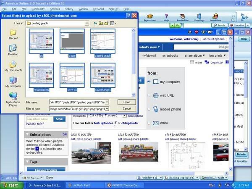This screenshot has height=189, width=252.
Task: Open the 'Reduce to' size dropdown
Action: pyautogui.click(x=124, y=116)
